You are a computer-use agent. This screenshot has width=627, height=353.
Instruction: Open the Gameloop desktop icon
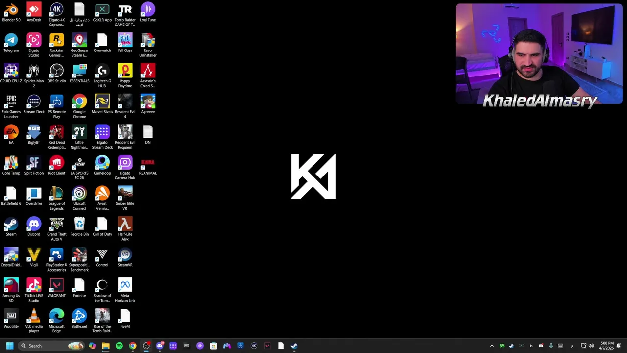pos(102,166)
